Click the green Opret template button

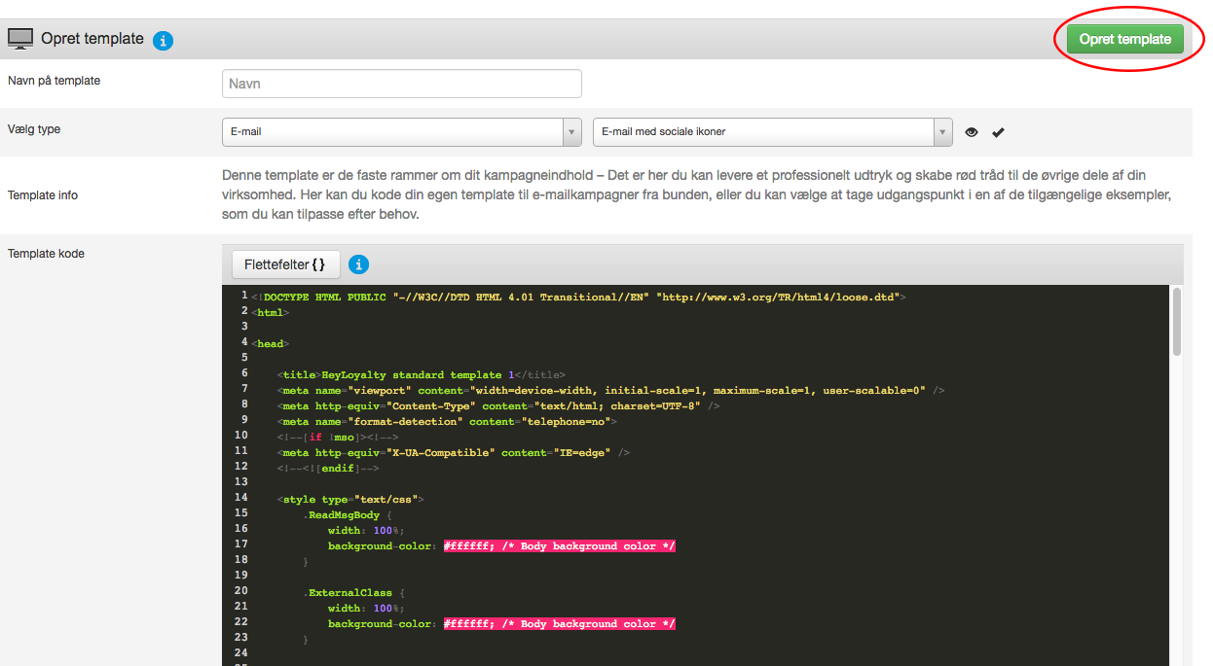[x=1124, y=39]
